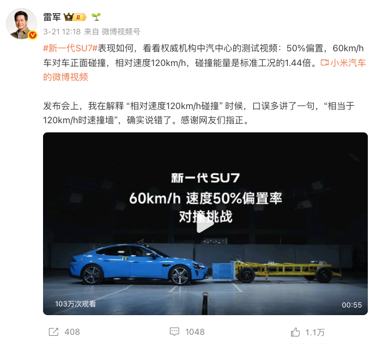Image resolution: width=370 pixels, height=344 pixels.
Task: Click the green sprout icon beside username
Action: [x=96, y=17]
